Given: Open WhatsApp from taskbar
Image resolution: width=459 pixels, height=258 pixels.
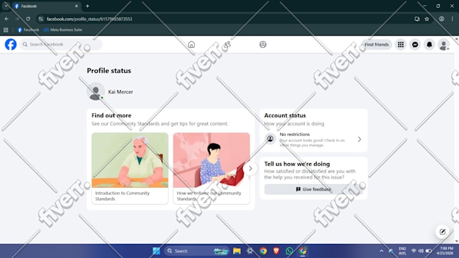Looking at the screenshot, I should (289, 251).
